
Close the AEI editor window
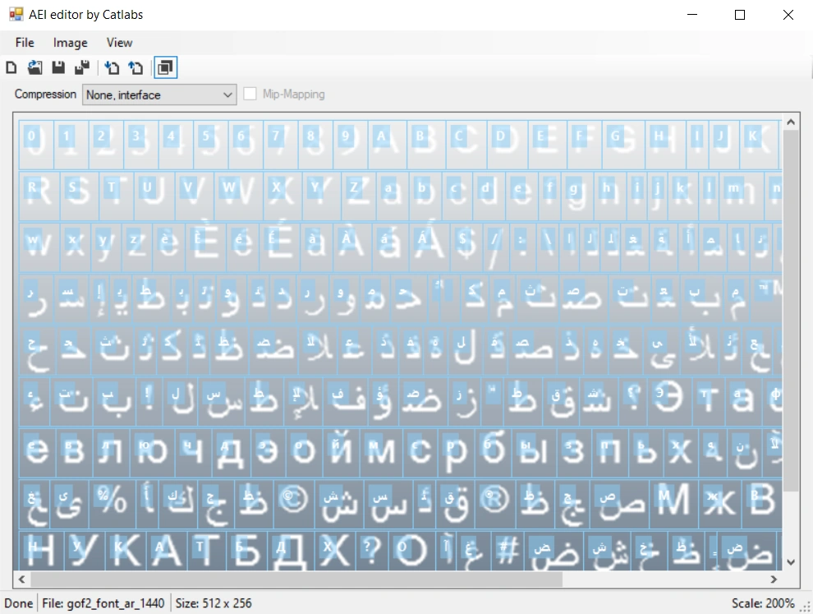788,15
